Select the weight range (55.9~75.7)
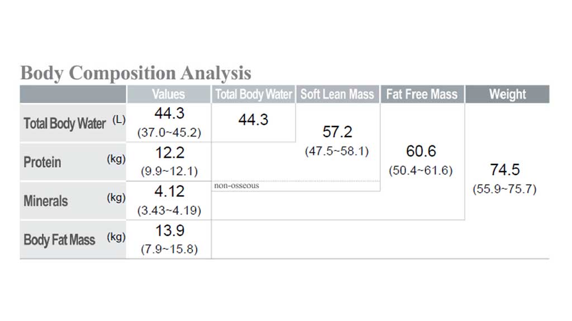The image size is (572, 321). 505,189
